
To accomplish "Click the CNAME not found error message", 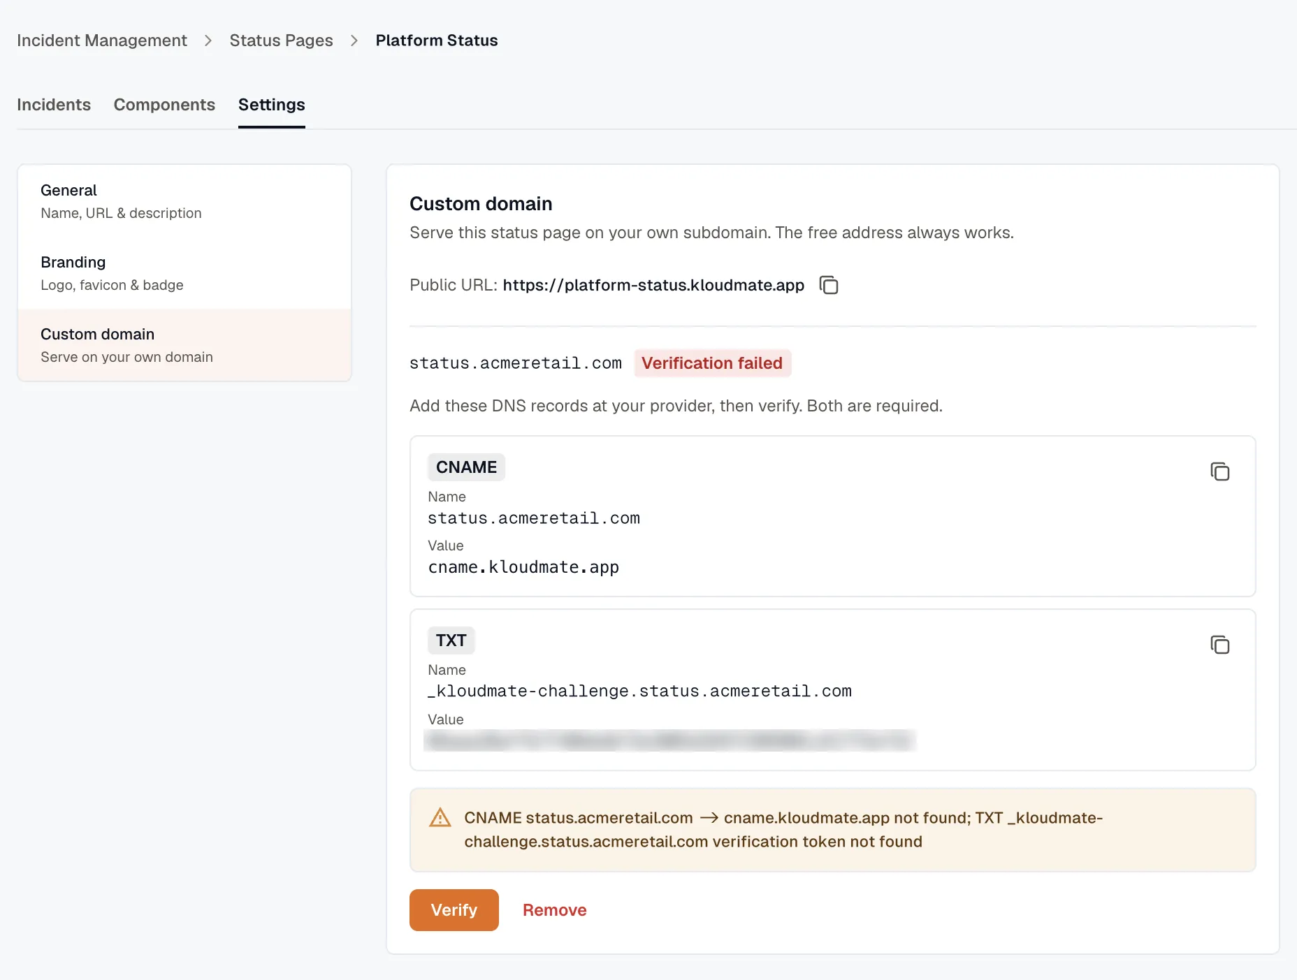I will point(783,830).
